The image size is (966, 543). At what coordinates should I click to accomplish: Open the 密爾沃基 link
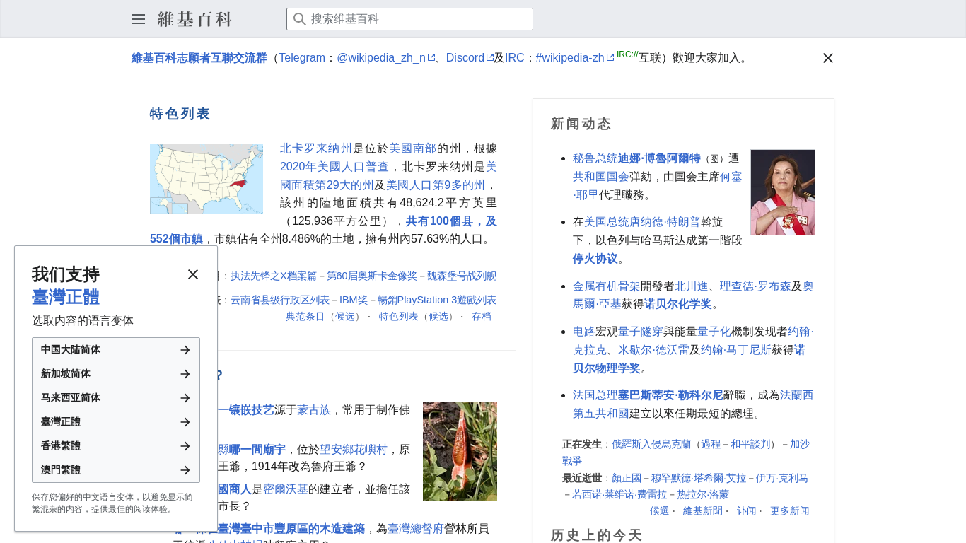click(286, 489)
